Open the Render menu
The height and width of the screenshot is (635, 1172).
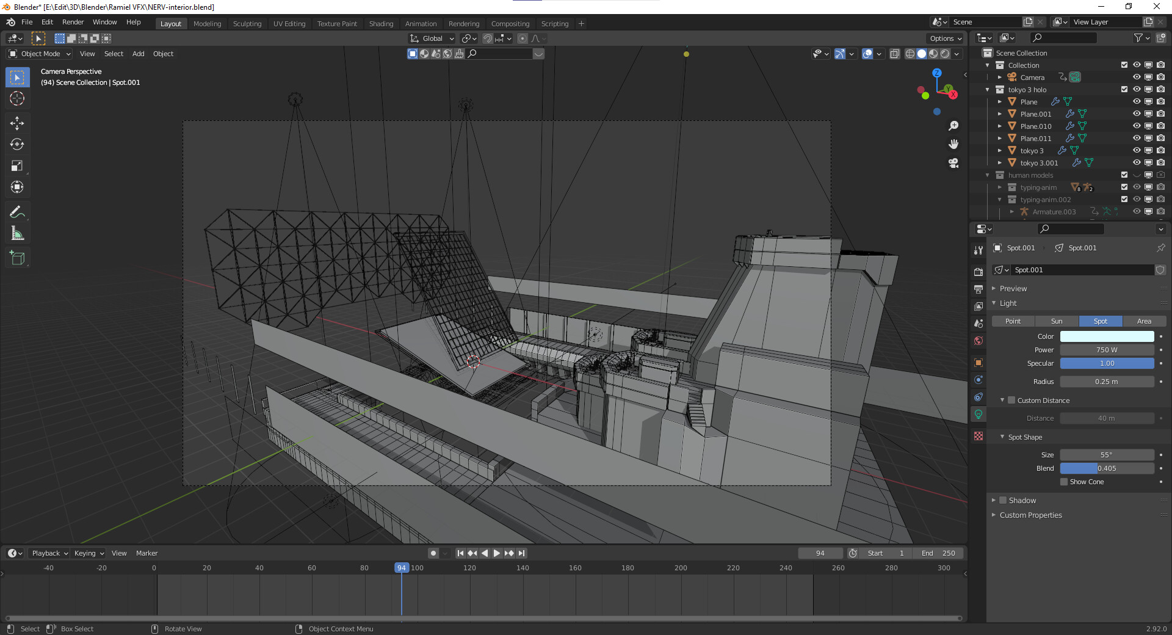point(73,22)
